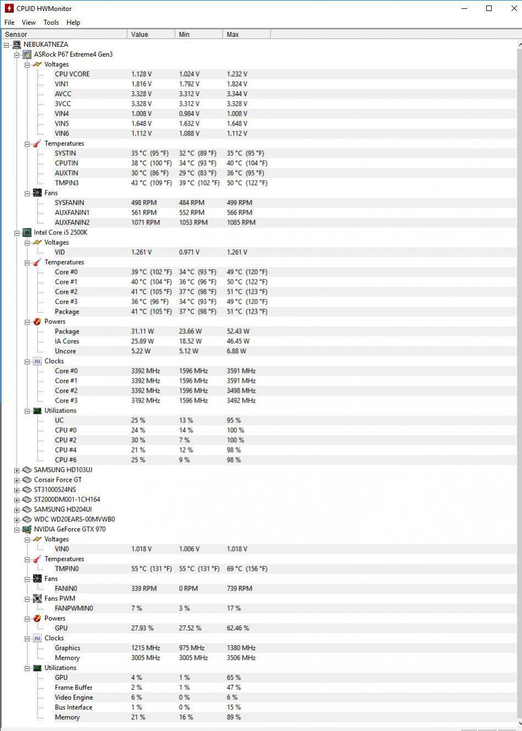The image size is (522, 731).
Task: Collapse the ASRock P67 Extreme4 Gen3 node
Action: [17, 55]
